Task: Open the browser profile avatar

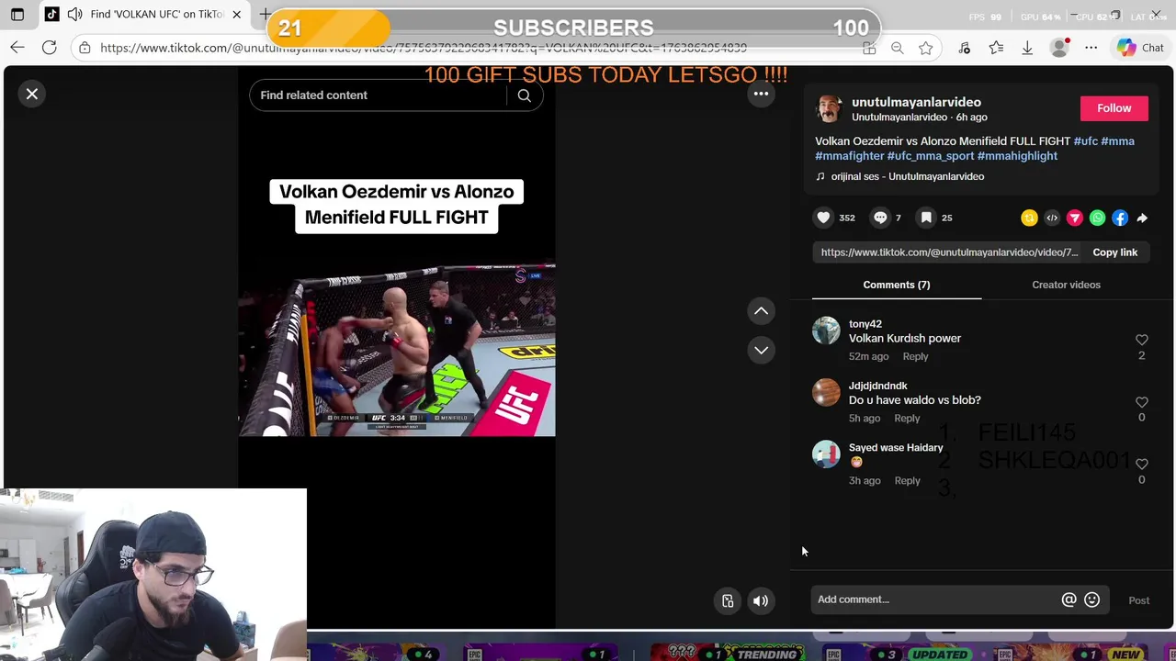Action: point(1059,48)
